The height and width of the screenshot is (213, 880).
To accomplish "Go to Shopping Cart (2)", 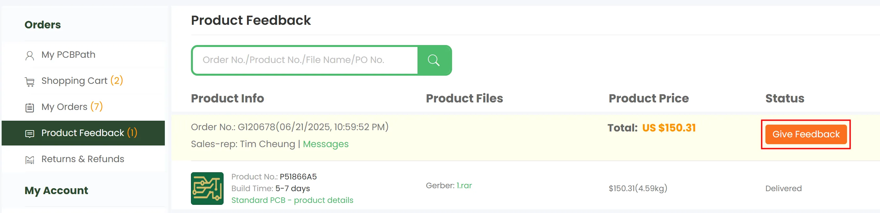I will 82,81.
